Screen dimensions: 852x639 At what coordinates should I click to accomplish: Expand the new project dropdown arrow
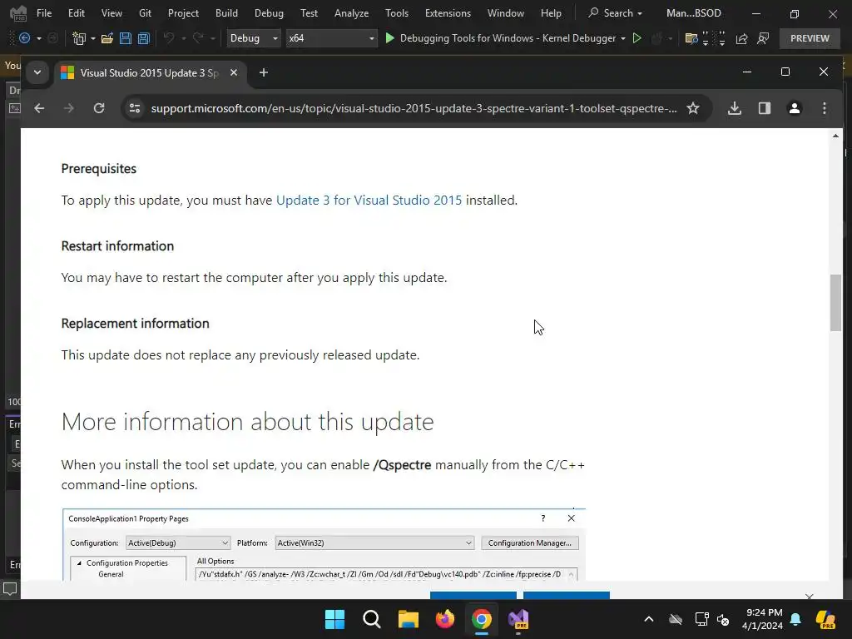(x=93, y=38)
